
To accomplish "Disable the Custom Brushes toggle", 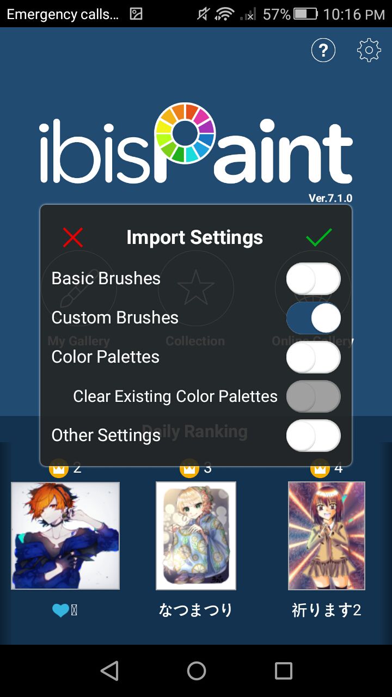I will [x=314, y=318].
